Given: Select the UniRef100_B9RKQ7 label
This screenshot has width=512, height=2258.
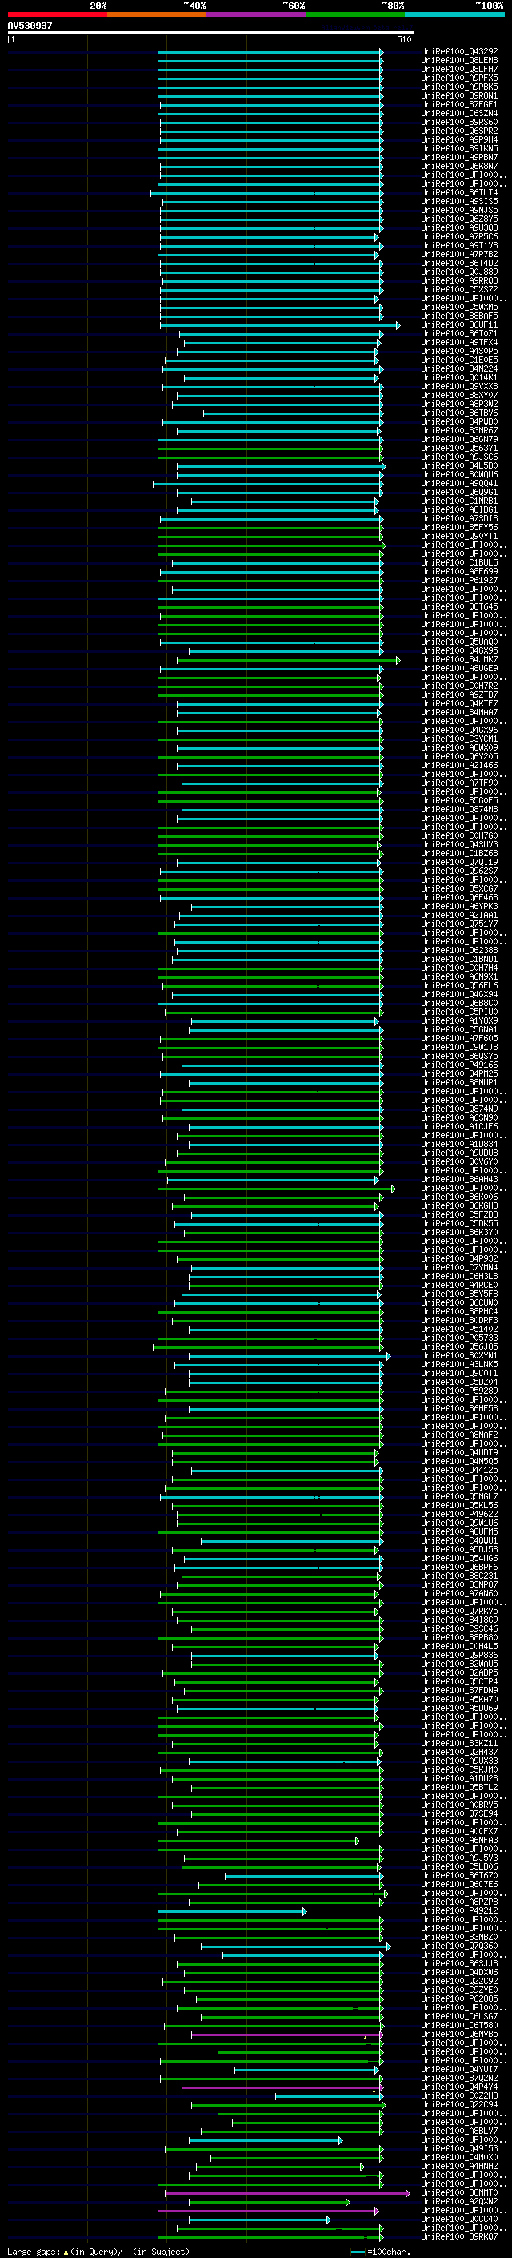Looking at the screenshot, I should (x=459, y=2237).
